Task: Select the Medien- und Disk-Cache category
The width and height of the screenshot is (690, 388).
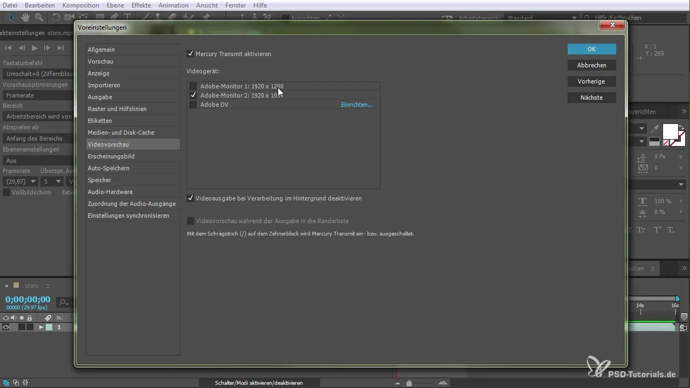Action: click(x=133, y=133)
